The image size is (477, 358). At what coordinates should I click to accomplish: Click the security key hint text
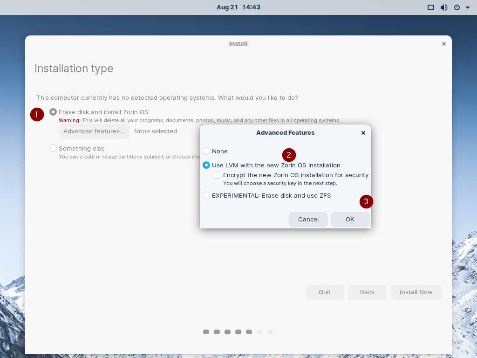(x=280, y=183)
